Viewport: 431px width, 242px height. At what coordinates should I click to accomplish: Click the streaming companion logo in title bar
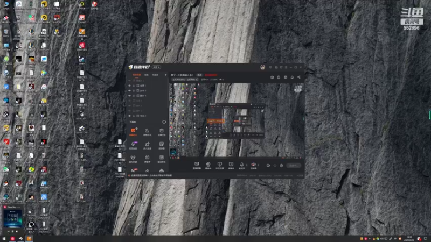click(x=139, y=67)
